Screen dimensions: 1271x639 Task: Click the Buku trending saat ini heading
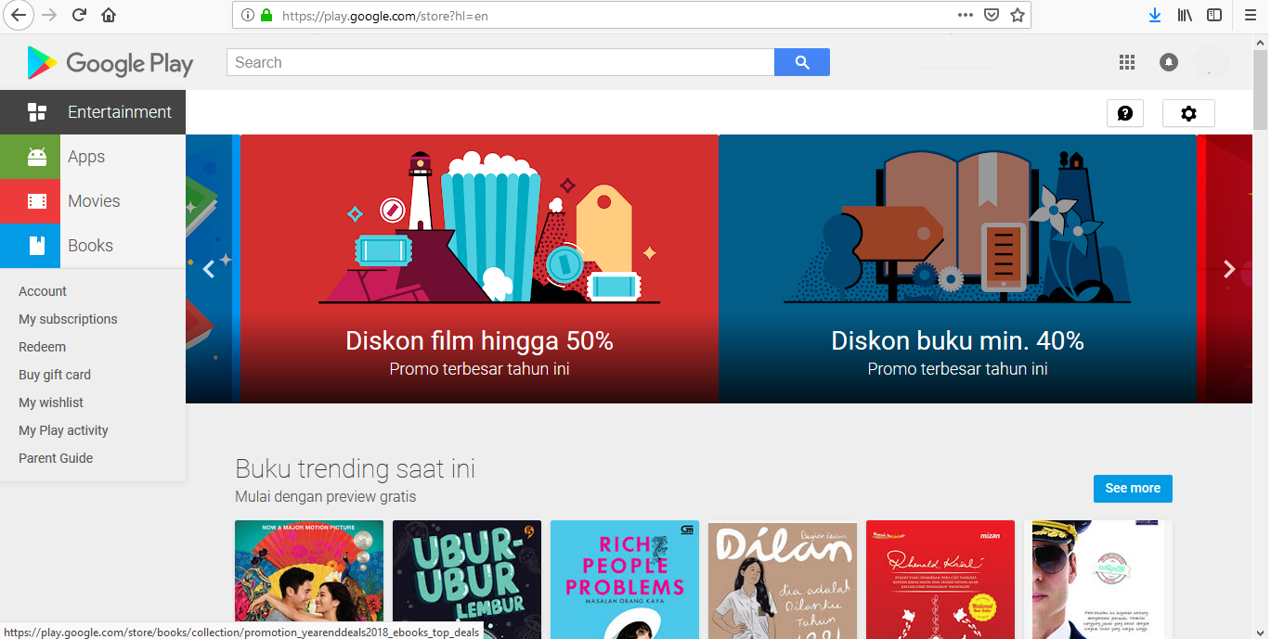(x=356, y=468)
